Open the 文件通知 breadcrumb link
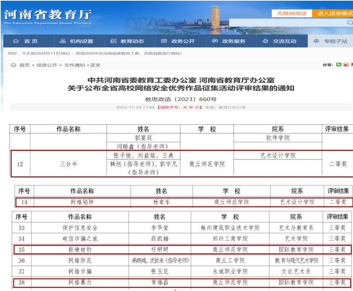 click(x=75, y=65)
